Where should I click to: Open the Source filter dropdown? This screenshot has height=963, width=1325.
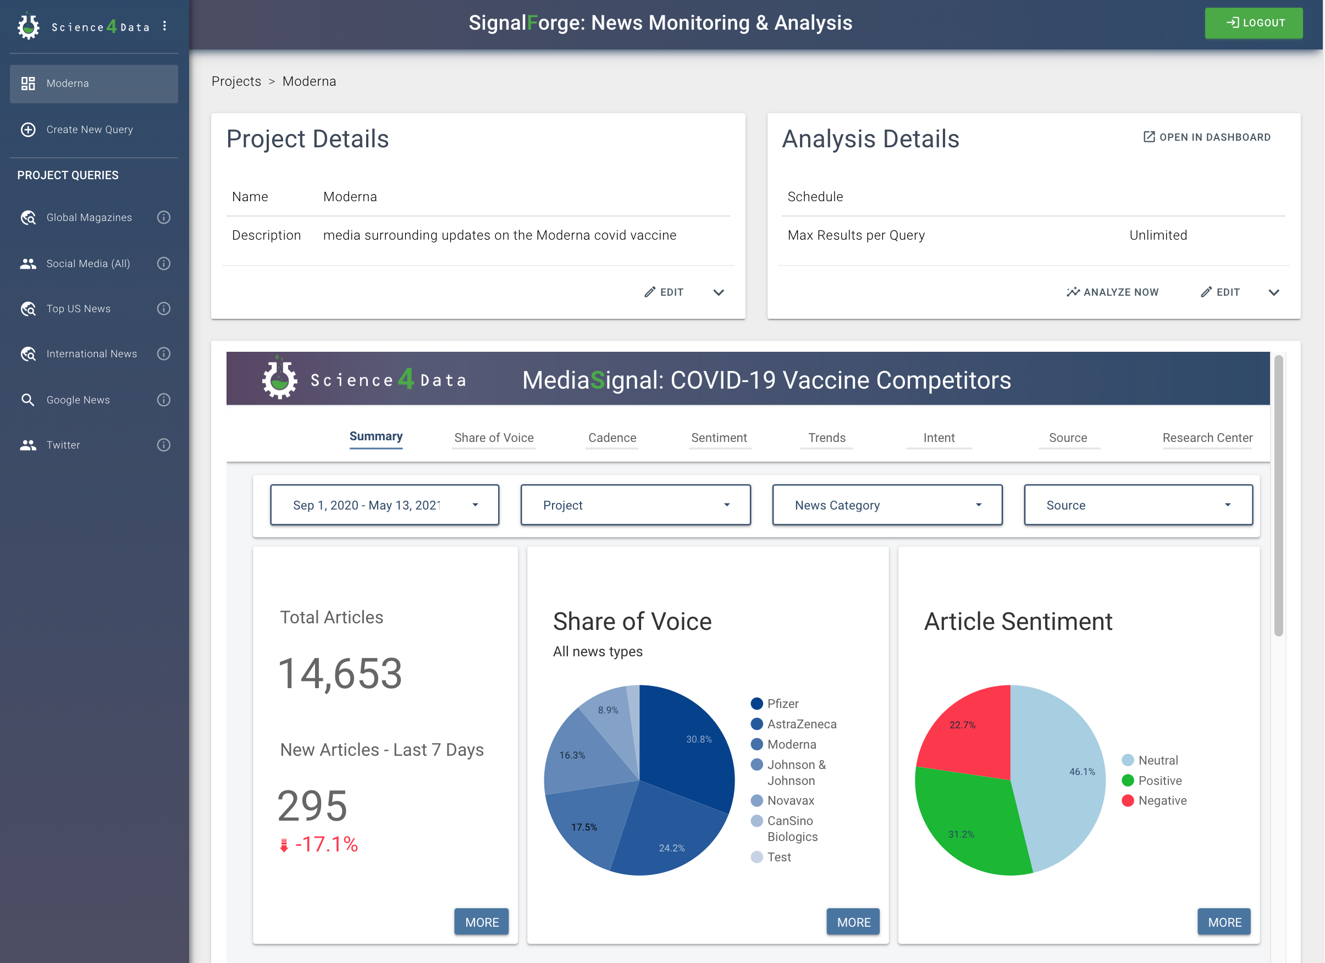click(x=1138, y=505)
